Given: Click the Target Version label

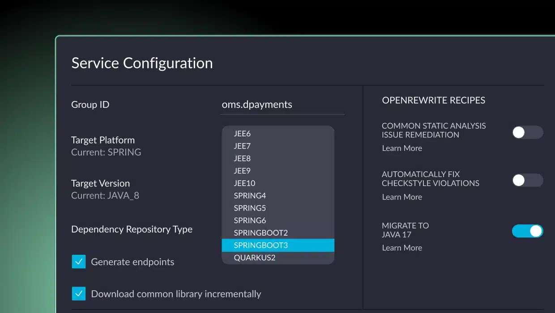Looking at the screenshot, I should [x=101, y=183].
